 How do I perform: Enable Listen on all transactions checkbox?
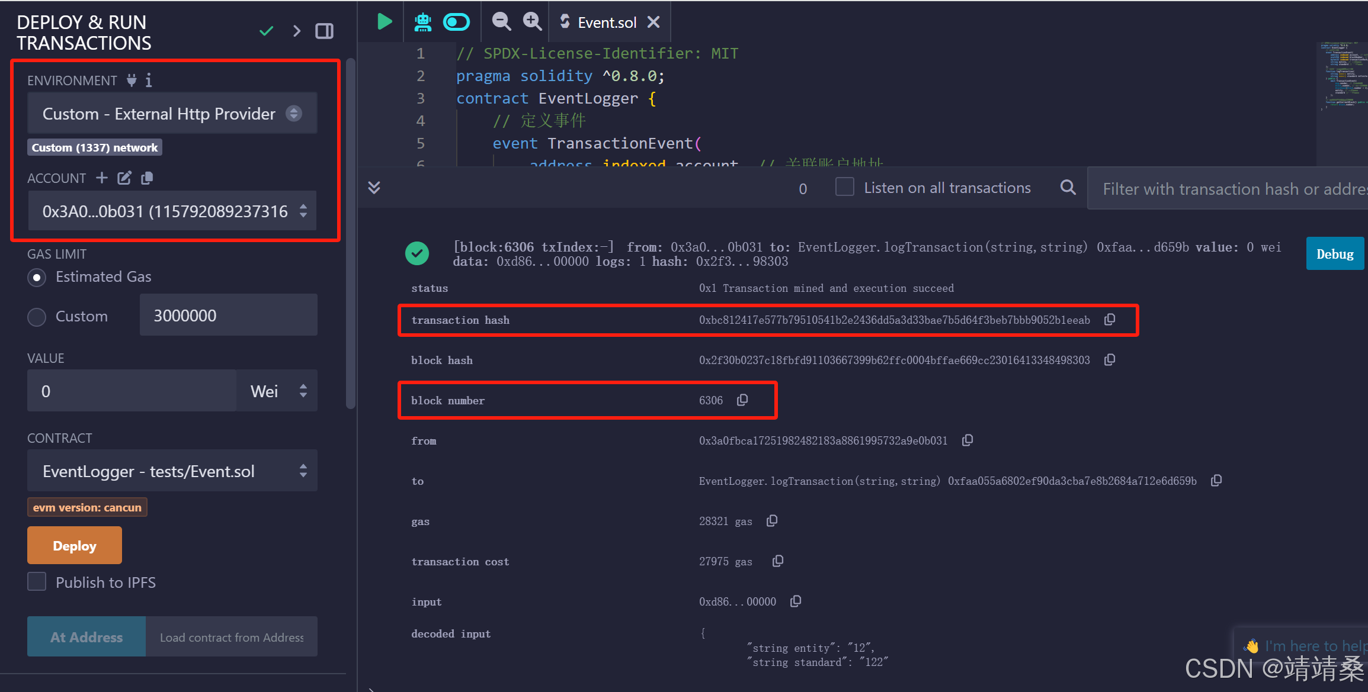tap(844, 187)
